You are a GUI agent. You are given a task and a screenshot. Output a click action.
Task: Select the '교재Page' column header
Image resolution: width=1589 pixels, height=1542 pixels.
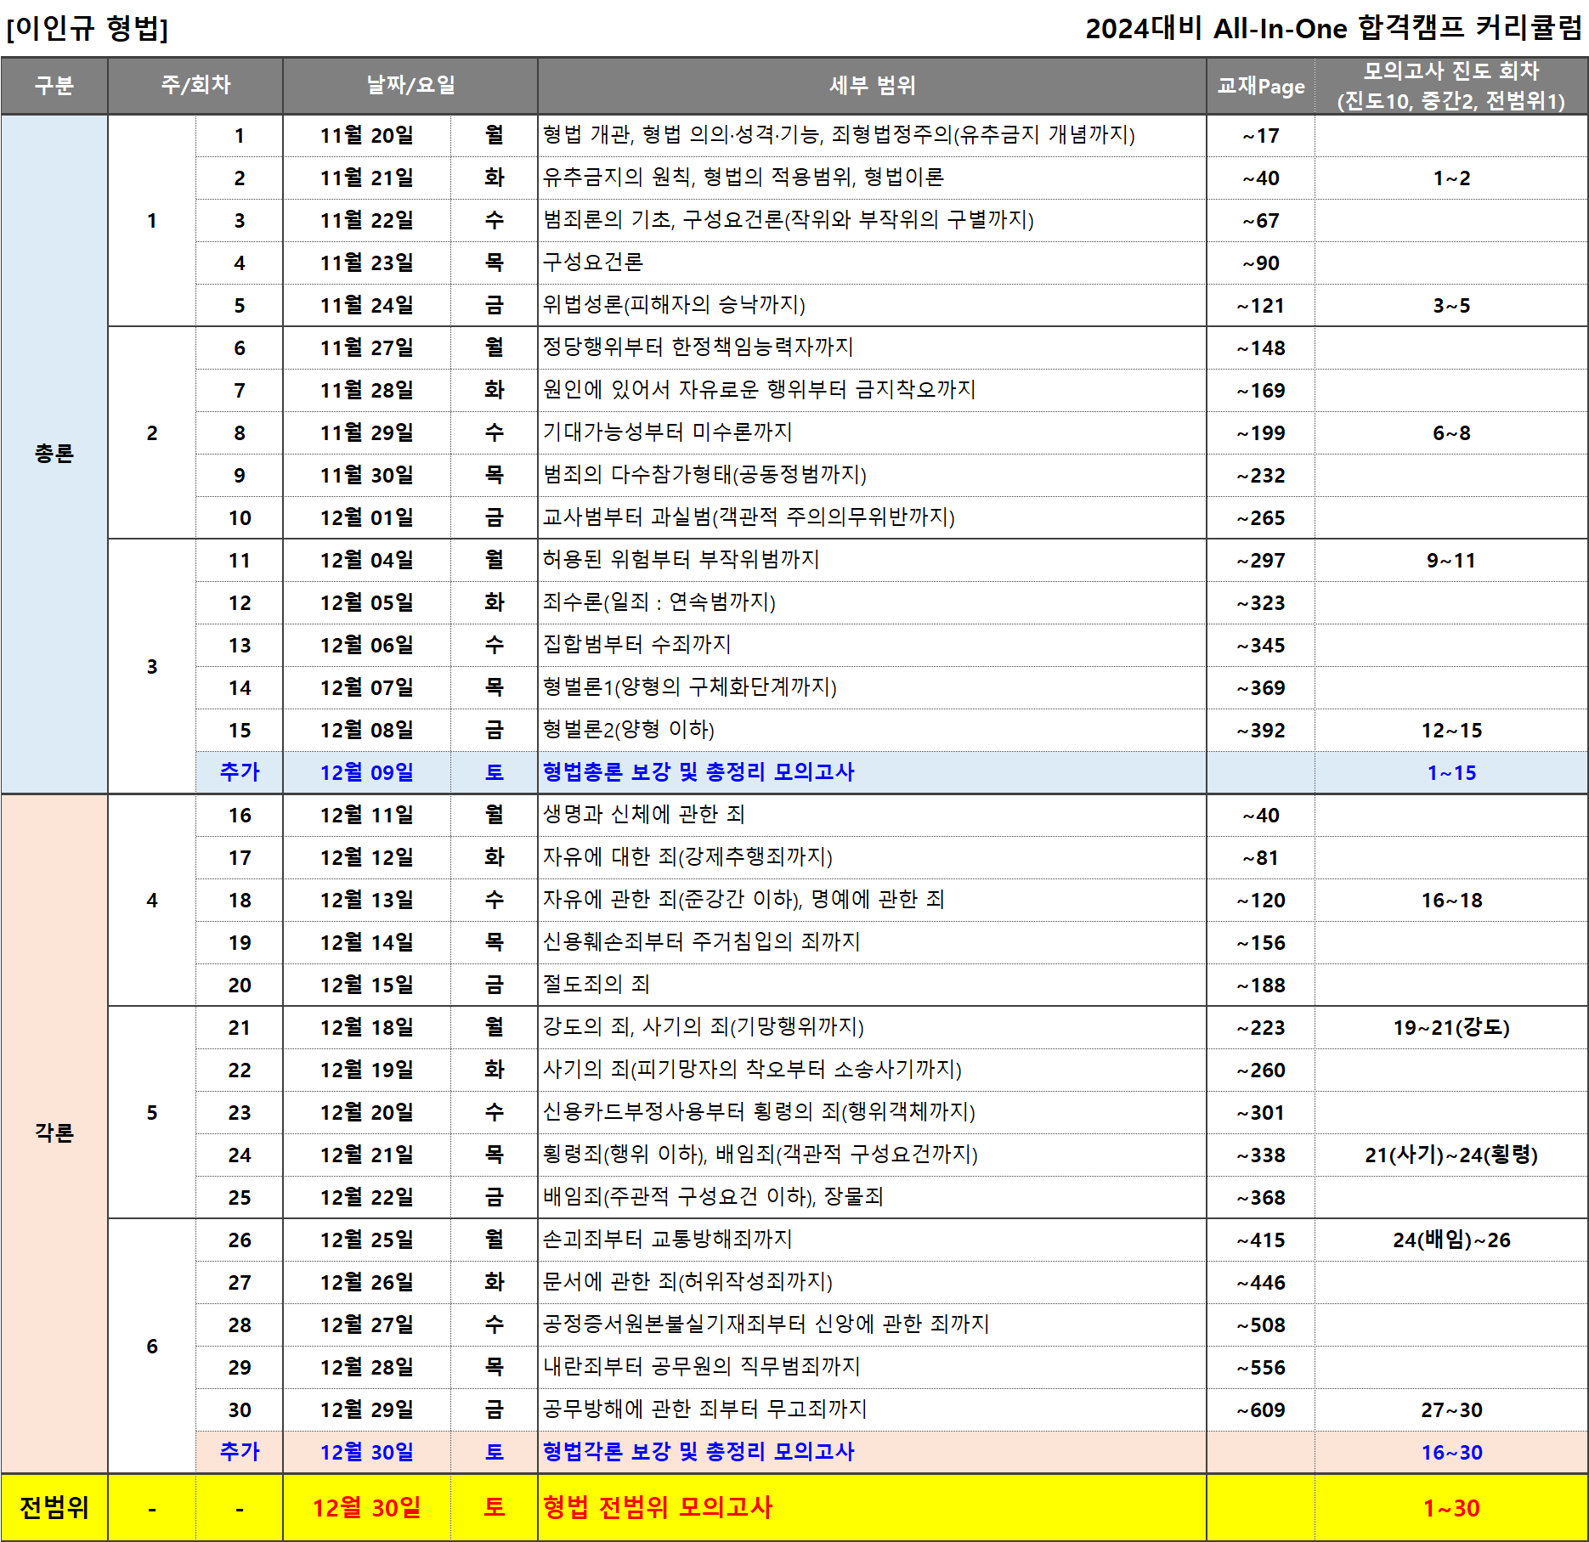tap(1260, 86)
